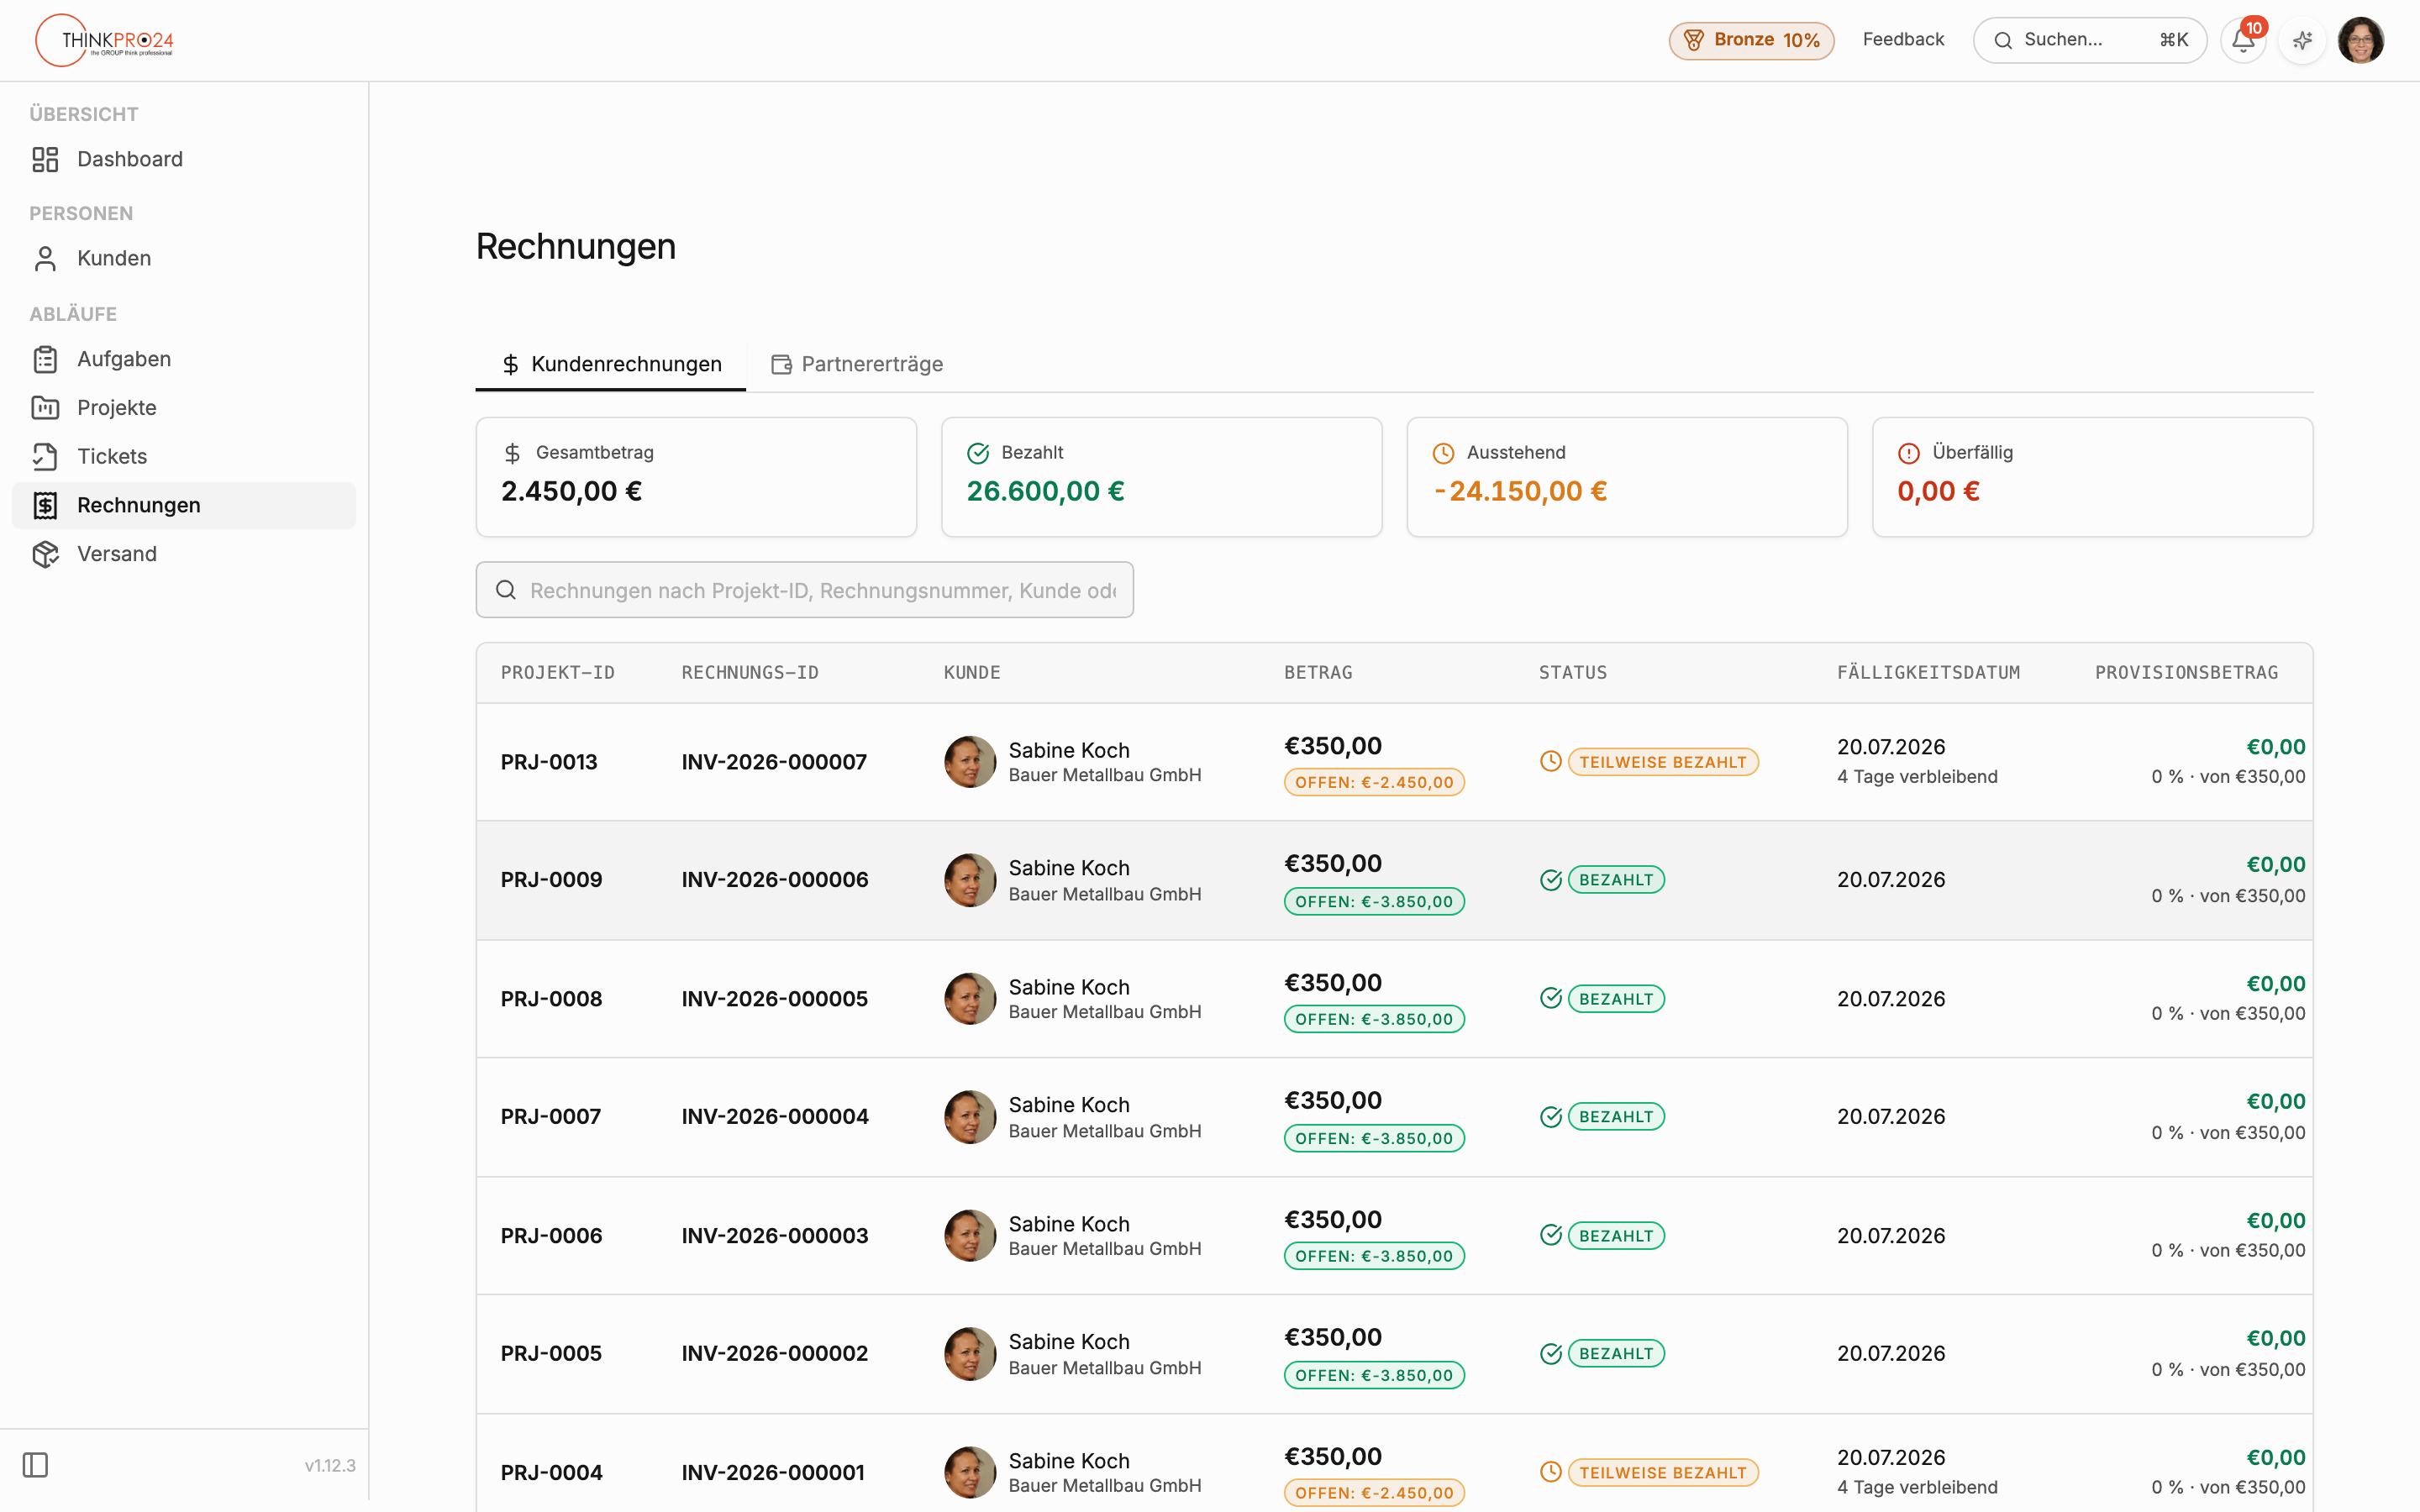Click the Gesamtbetrag summary card
2420x1512 pixels.
coord(696,477)
